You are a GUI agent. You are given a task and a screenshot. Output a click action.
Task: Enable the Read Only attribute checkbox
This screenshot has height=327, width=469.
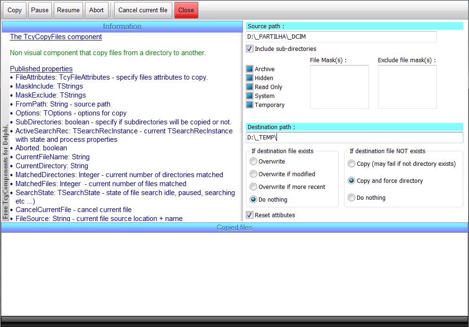tap(250, 87)
